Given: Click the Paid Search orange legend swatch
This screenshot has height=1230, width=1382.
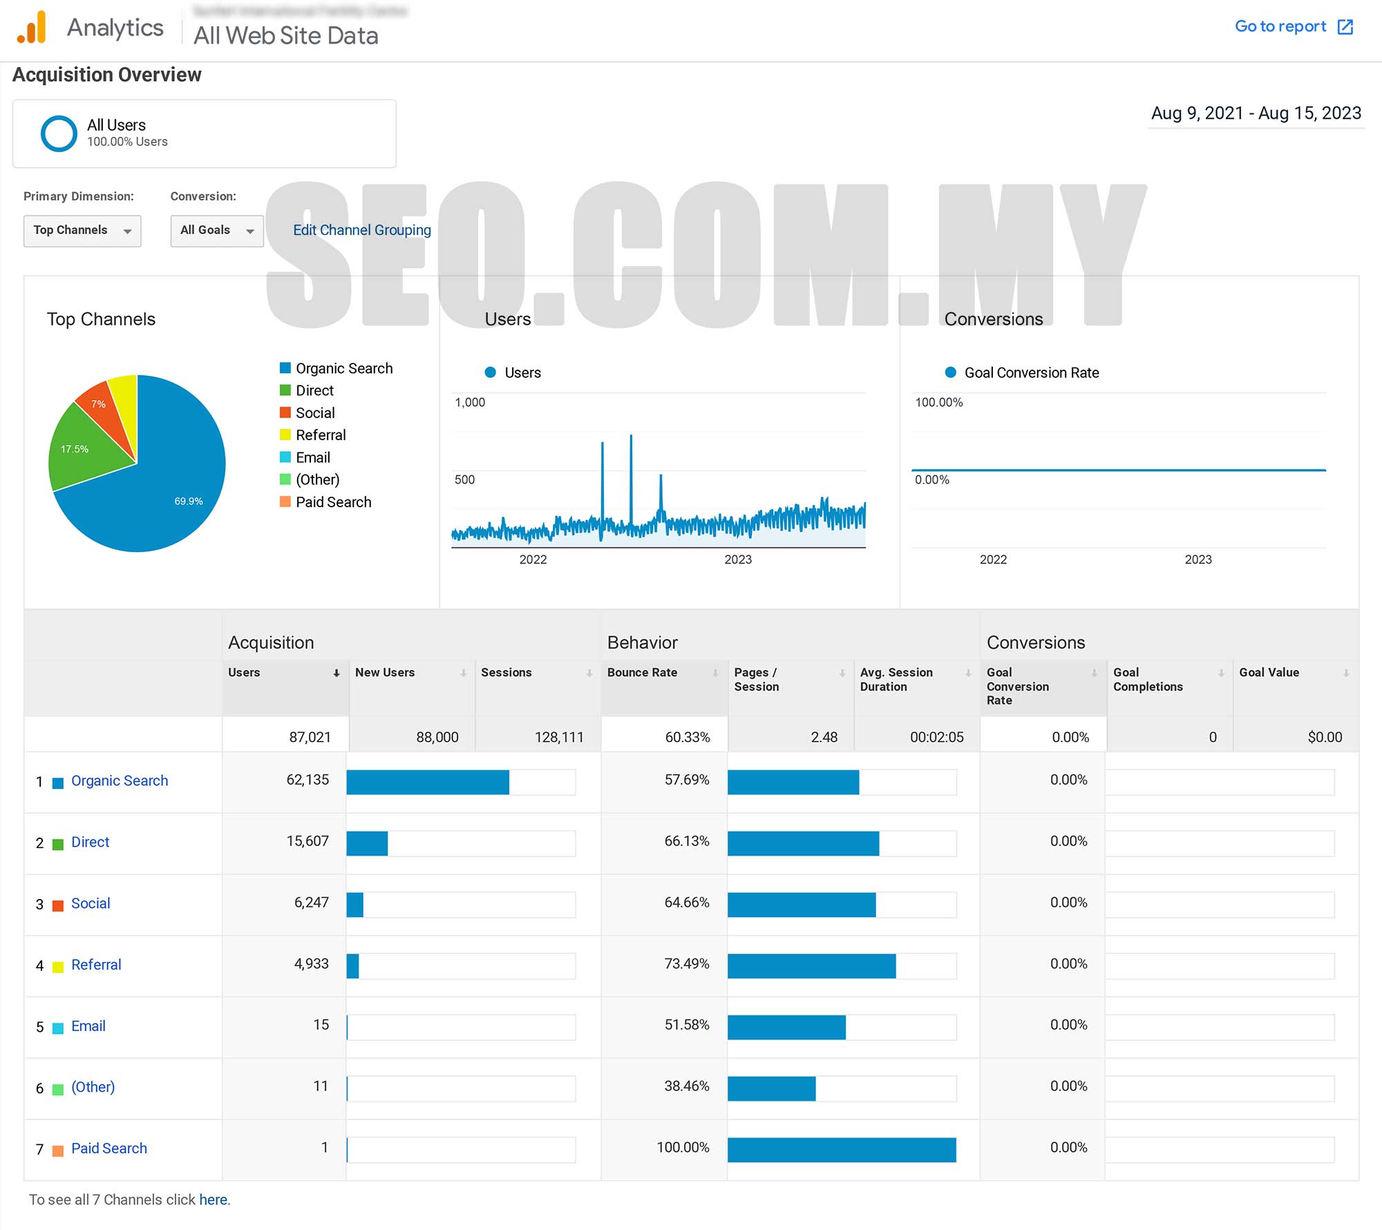Looking at the screenshot, I should [285, 501].
